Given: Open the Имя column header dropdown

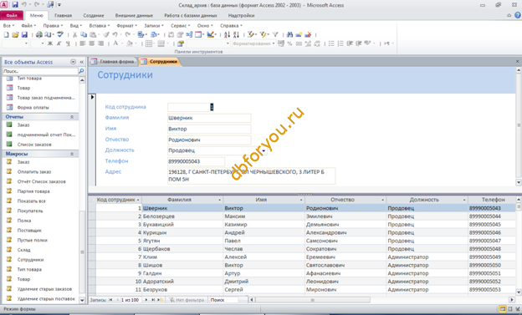Looking at the screenshot, I should point(301,200).
